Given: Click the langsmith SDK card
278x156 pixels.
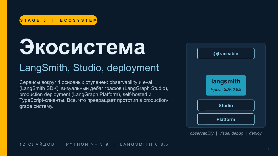Looking at the screenshot, I should [226, 85].
